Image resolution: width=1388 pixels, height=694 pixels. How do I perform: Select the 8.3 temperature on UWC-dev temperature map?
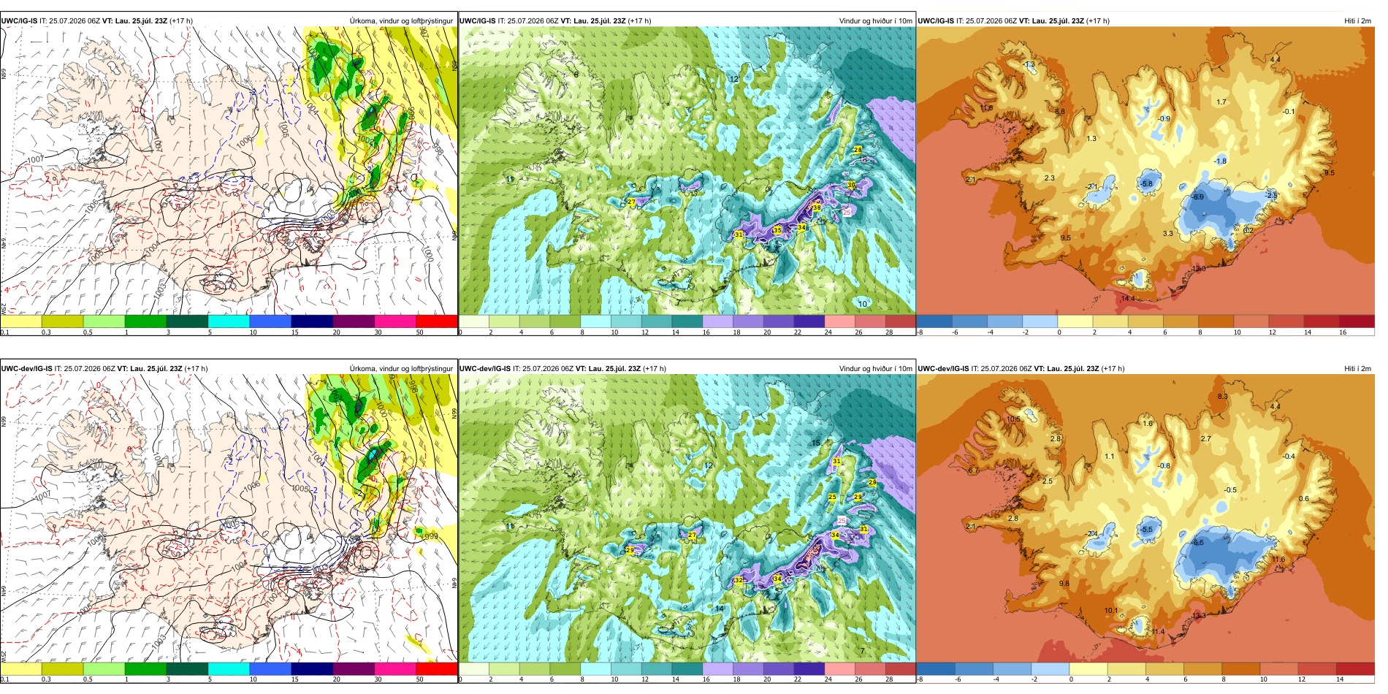pos(1222,397)
